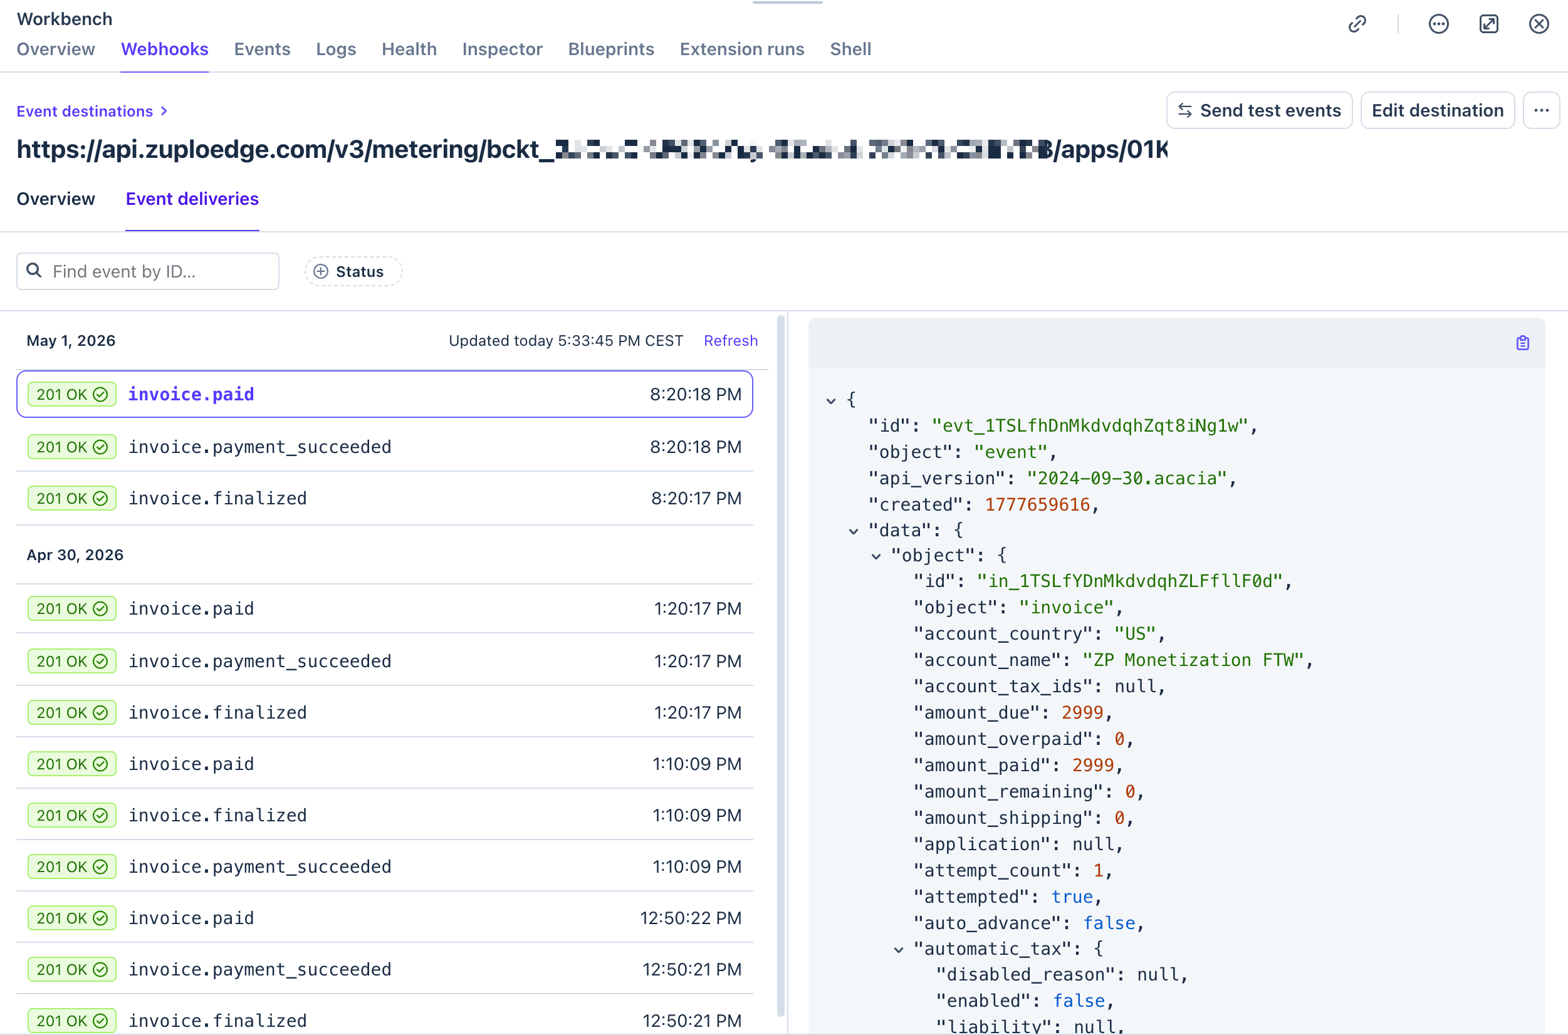Select the destination Overview sub-tab
Viewport: 1568px width, 1035px height.
point(55,199)
